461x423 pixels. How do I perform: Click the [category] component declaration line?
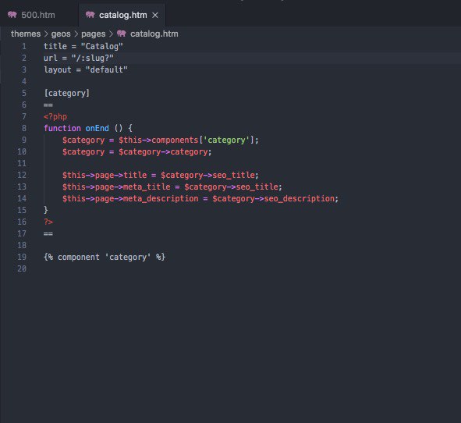(x=67, y=93)
